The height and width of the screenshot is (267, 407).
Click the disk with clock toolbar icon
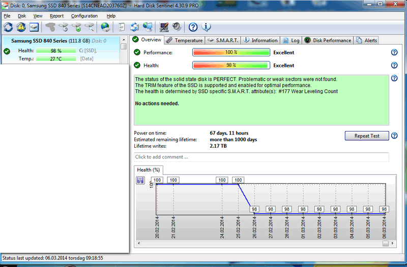coord(63,27)
